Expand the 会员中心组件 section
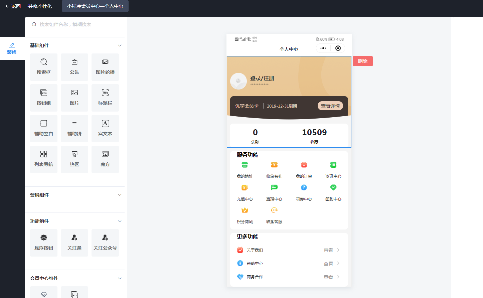This screenshot has width=483, height=298. [119, 278]
